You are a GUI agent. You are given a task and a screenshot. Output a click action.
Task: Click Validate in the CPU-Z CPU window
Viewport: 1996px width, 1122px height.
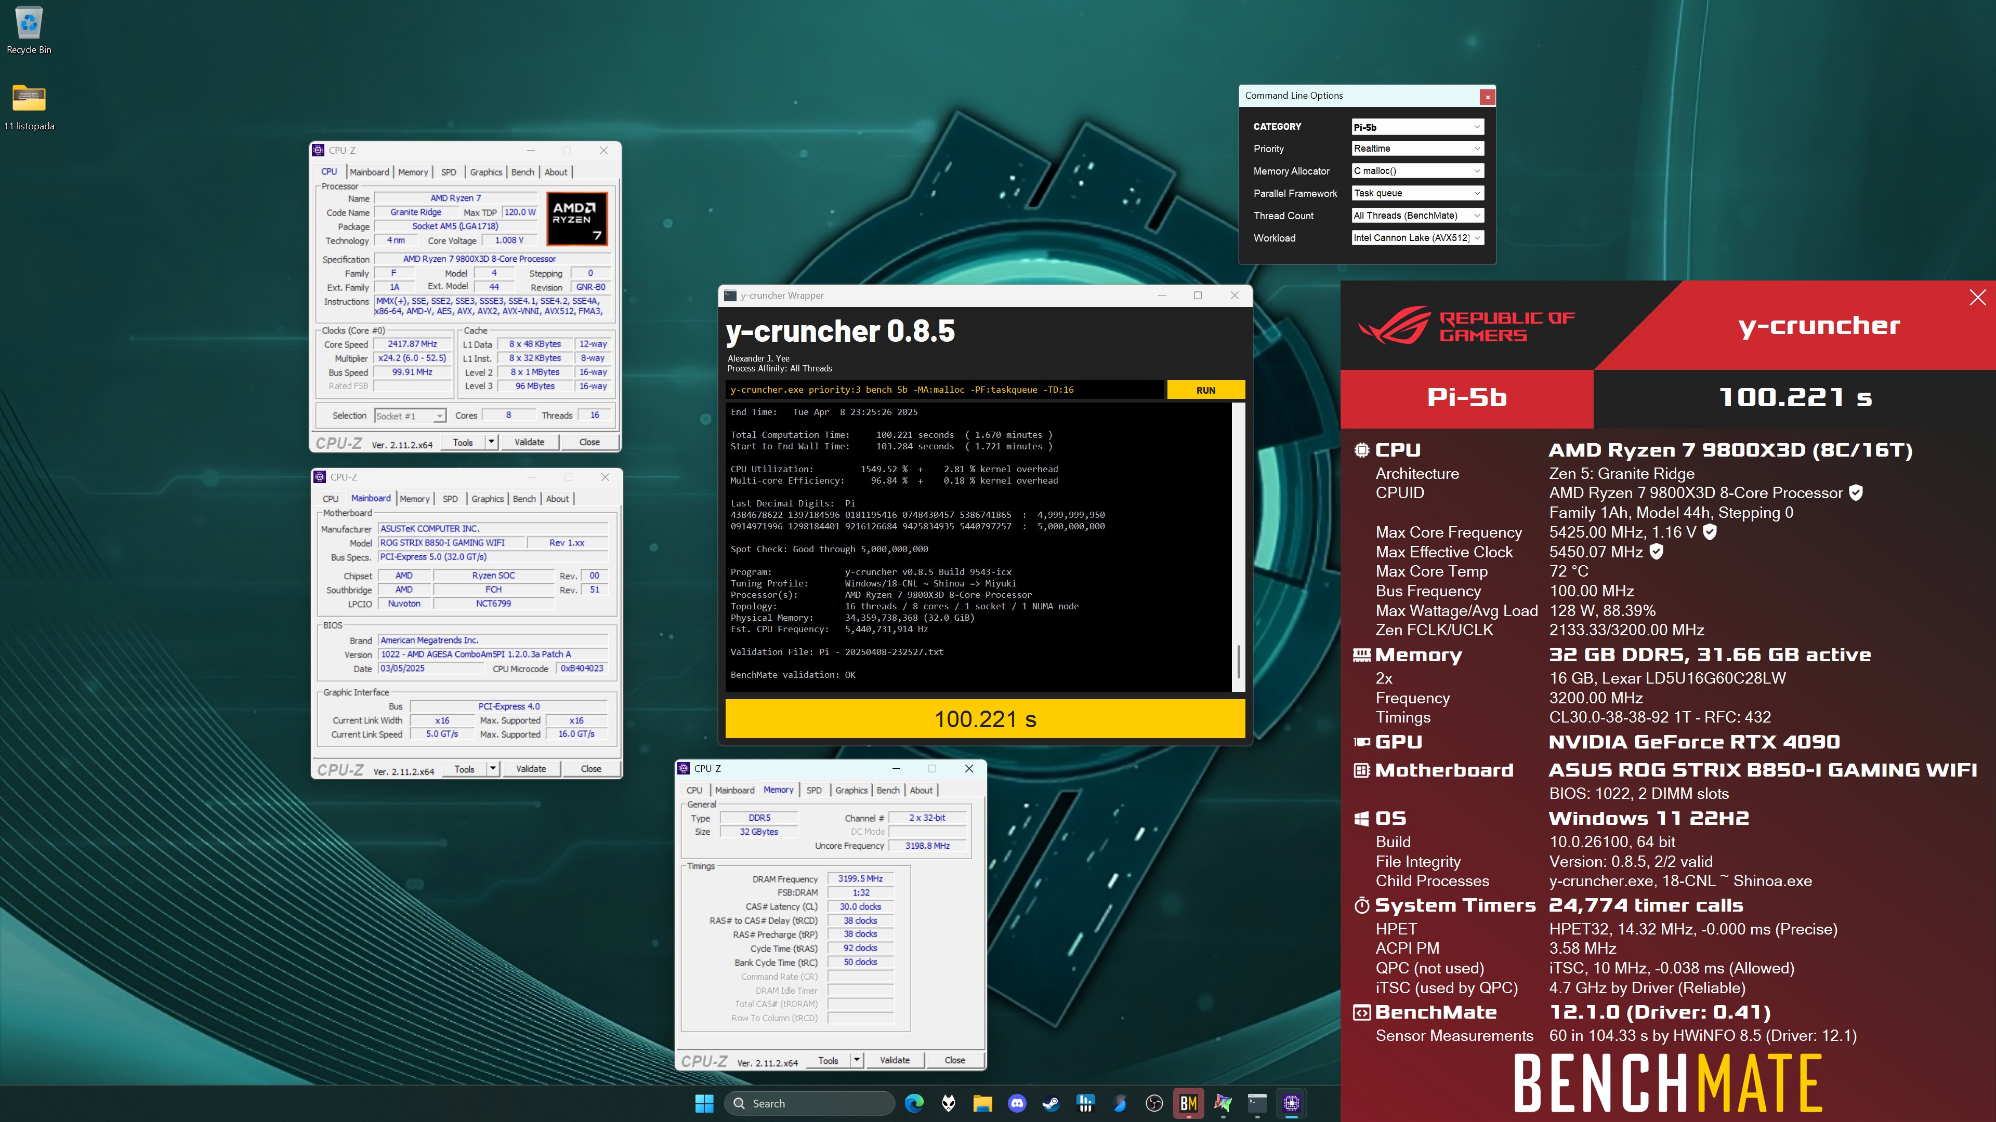[x=529, y=442]
